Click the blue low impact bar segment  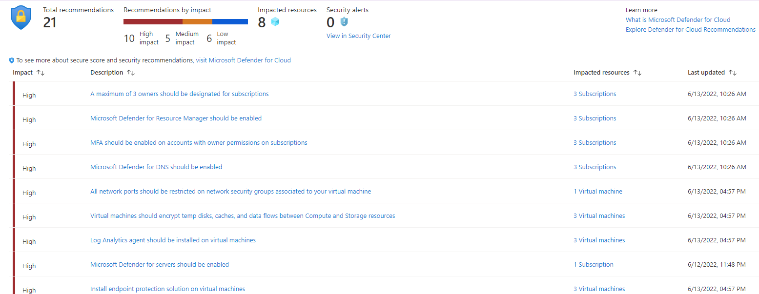coord(230,21)
